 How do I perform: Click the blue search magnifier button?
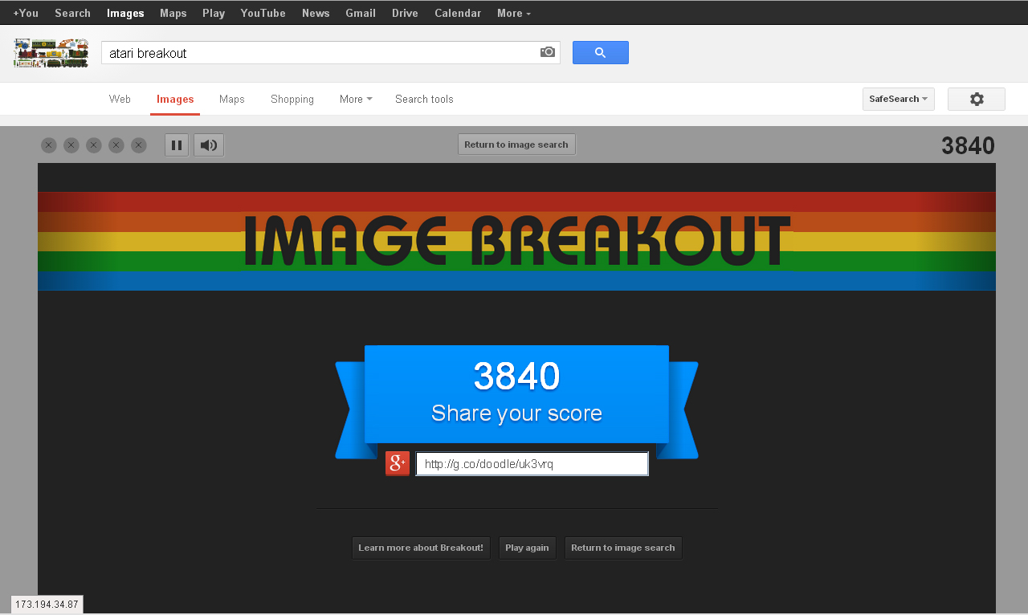click(x=601, y=52)
